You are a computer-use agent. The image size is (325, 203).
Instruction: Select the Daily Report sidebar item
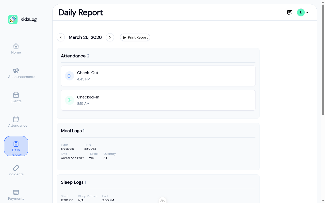point(16,146)
